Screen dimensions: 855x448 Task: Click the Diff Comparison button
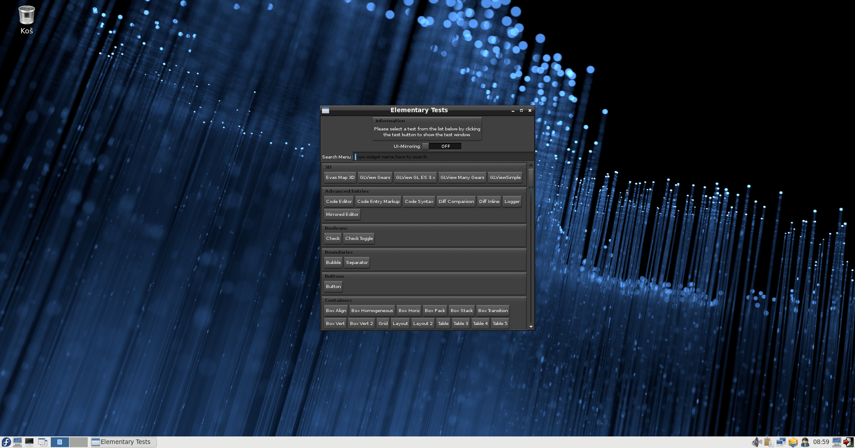click(x=456, y=202)
